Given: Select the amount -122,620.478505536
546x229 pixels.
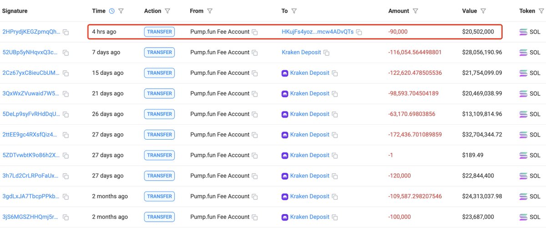Looking at the screenshot, I should 415,73.
